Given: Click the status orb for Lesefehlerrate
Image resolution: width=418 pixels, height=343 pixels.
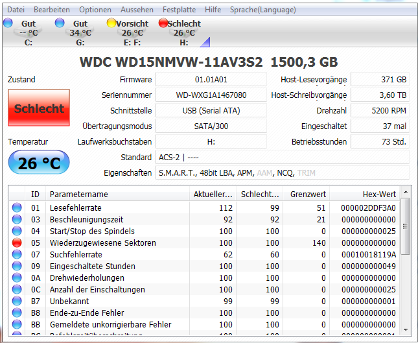Looking at the screenshot, I should point(17,207).
